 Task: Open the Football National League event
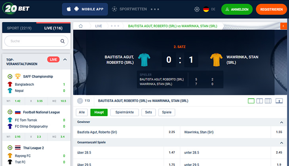click(42, 112)
